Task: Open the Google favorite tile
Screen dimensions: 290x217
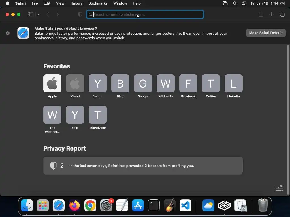Action: tap(143, 83)
